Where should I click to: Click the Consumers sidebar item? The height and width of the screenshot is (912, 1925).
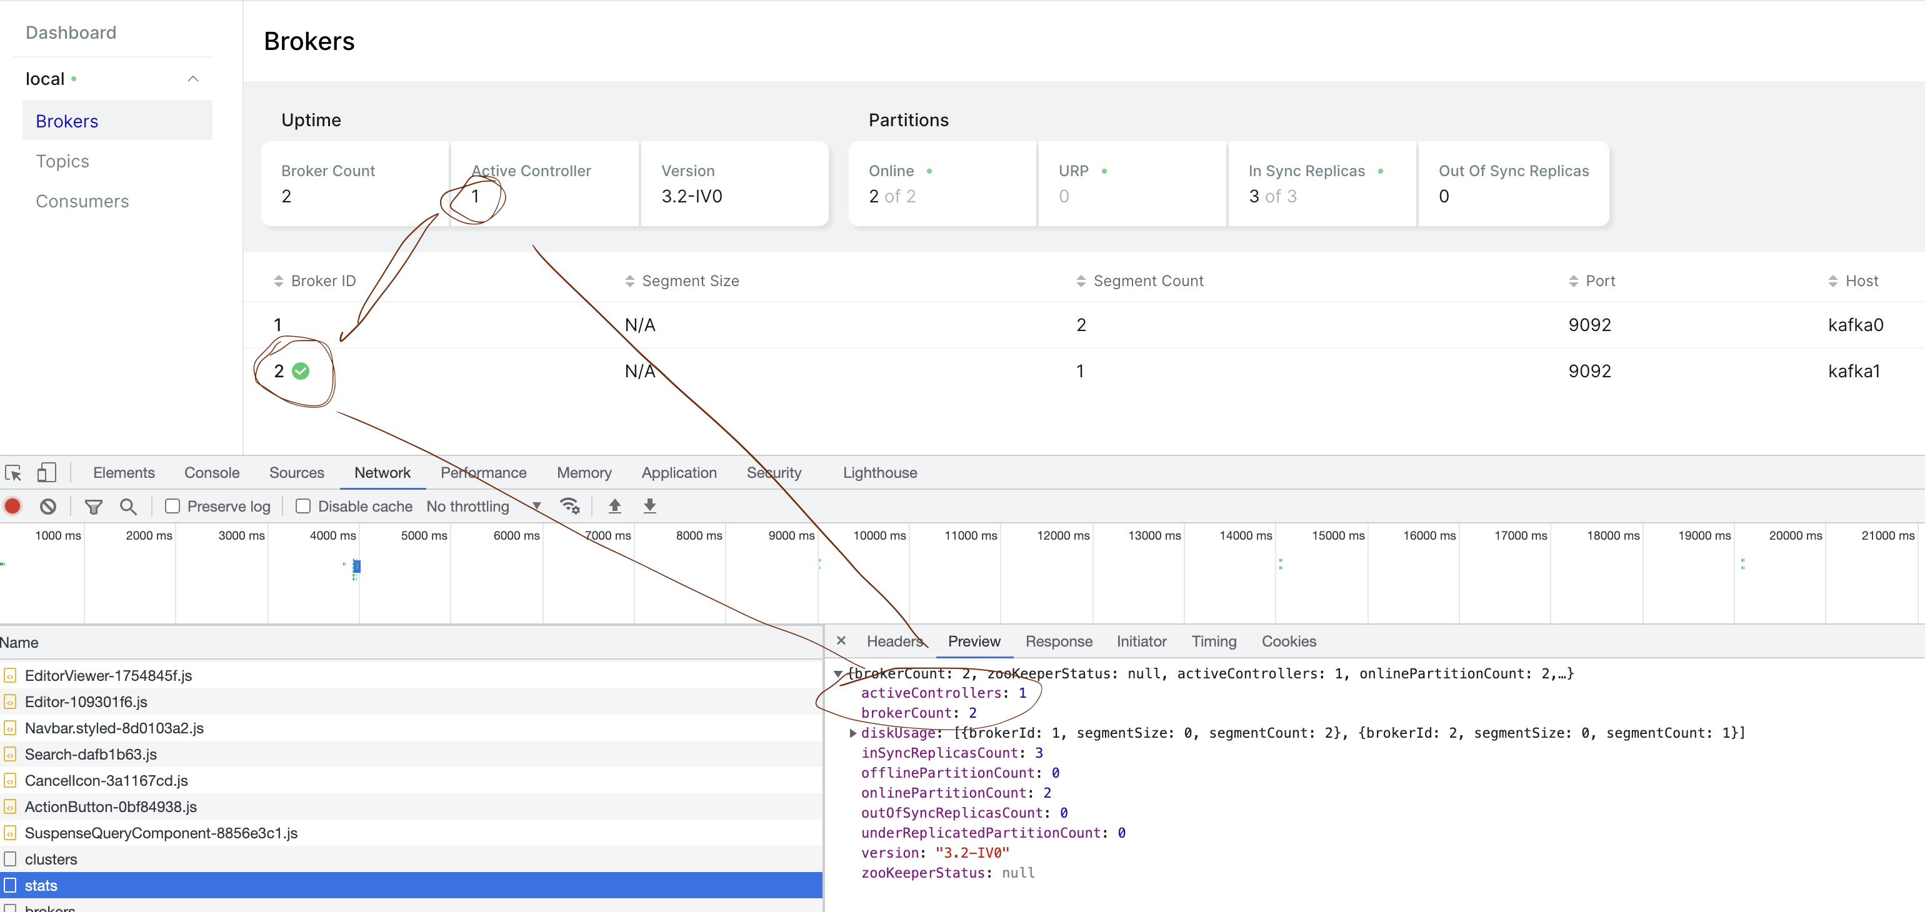click(82, 200)
